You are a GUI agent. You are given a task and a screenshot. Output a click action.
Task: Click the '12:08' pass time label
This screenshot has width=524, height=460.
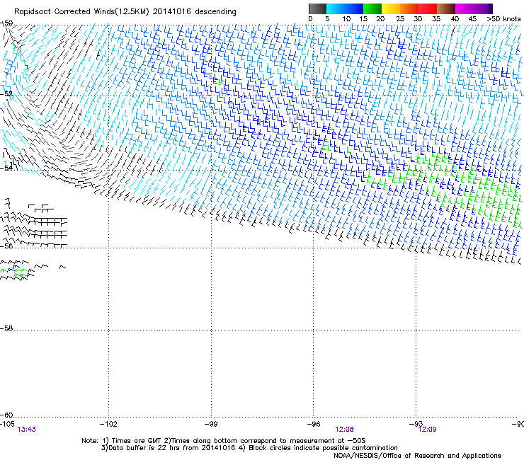pyautogui.click(x=344, y=430)
